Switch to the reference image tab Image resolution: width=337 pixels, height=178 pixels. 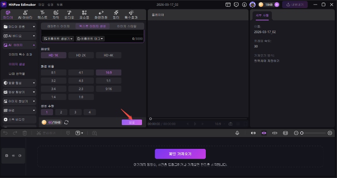(58, 26)
